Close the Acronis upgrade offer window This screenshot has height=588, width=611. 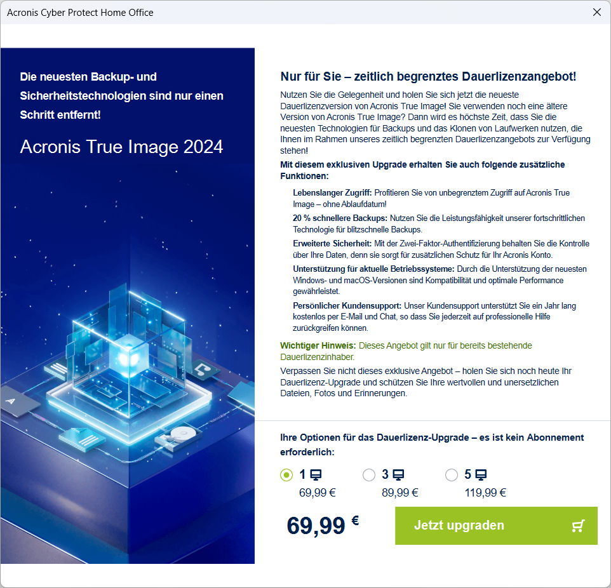coord(597,12)
